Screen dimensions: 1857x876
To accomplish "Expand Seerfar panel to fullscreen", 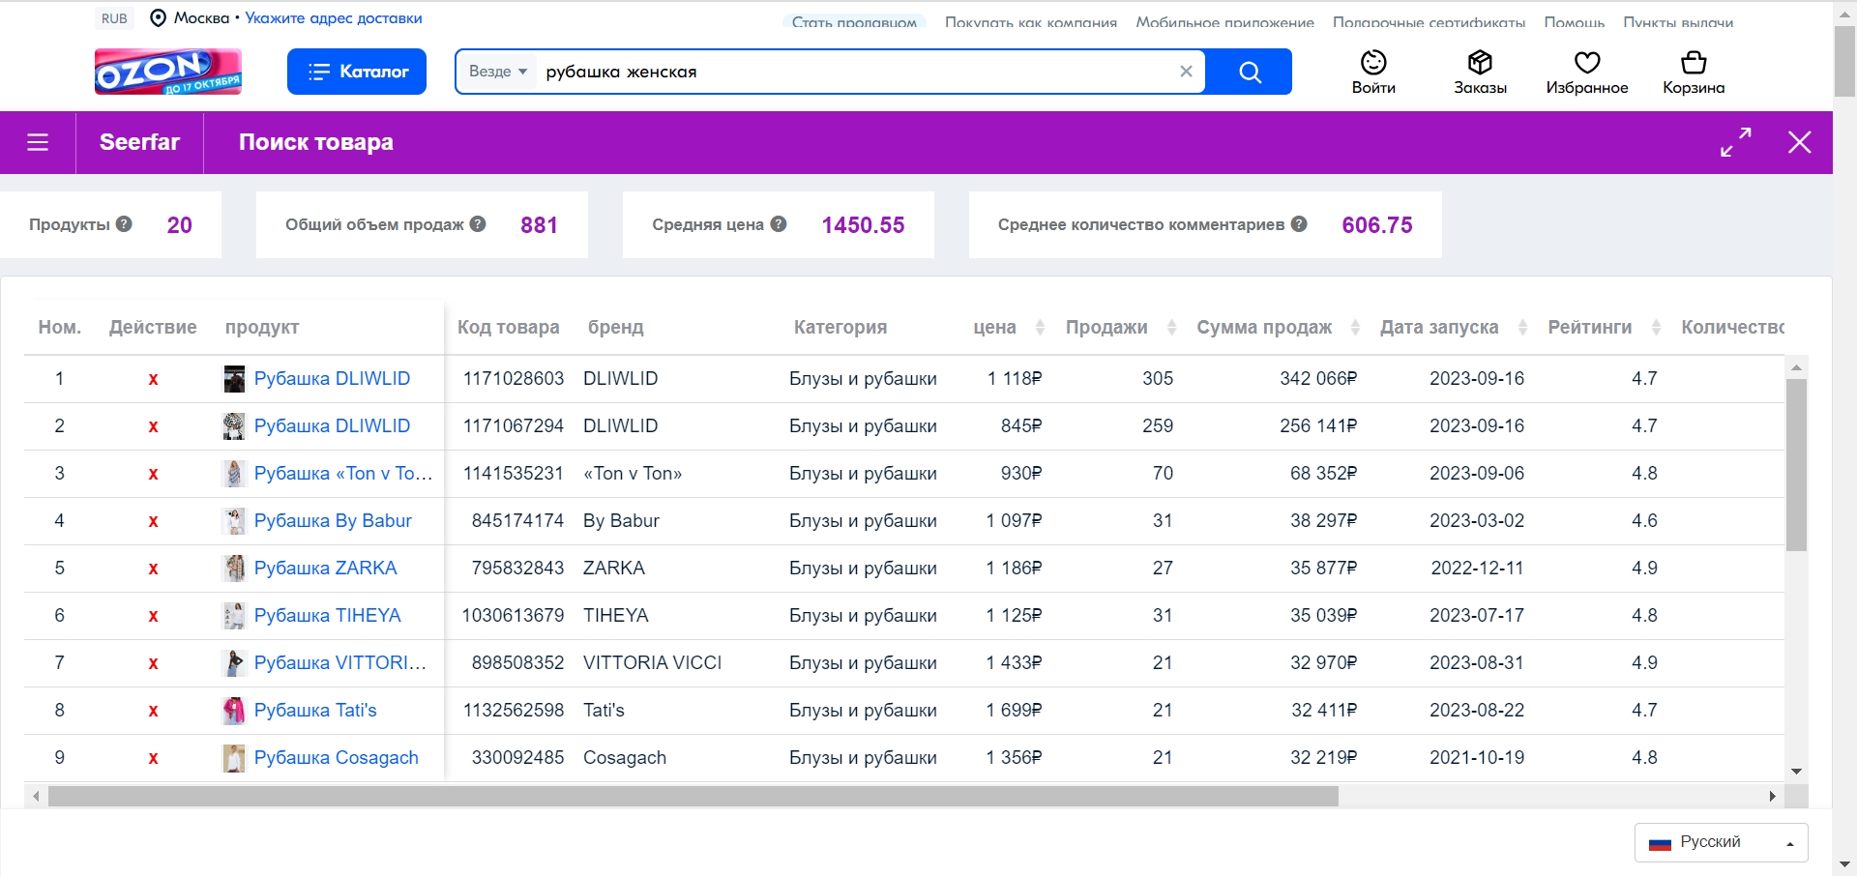I will point(1736,142).
